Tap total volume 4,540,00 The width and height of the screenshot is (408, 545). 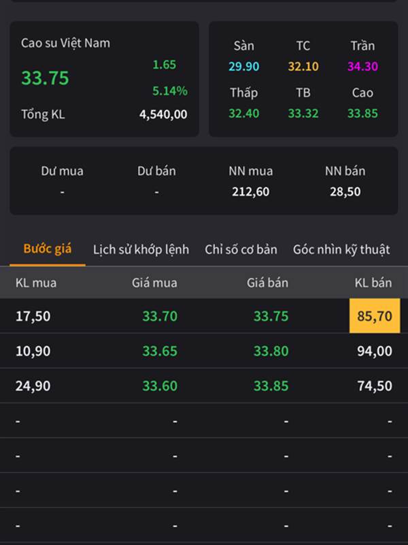[x=163, y=114]
